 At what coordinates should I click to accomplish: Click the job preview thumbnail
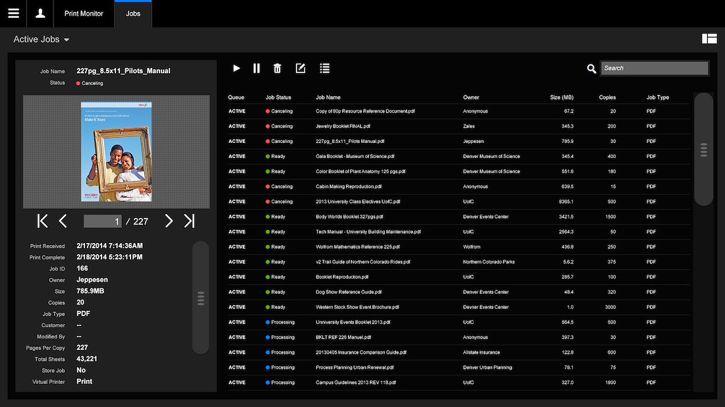click(x=116, y=152)
